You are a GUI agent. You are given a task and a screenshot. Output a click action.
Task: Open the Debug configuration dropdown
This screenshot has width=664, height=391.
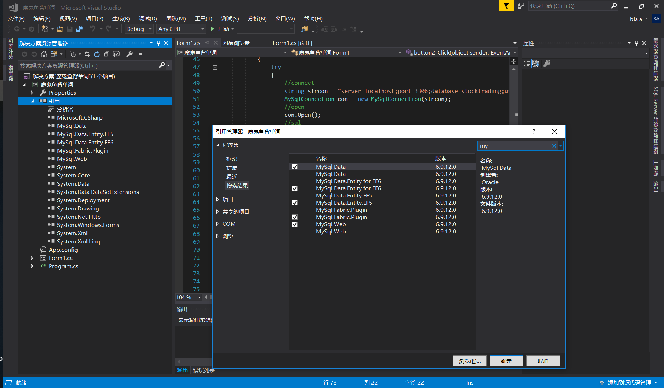tap(139, 29)
